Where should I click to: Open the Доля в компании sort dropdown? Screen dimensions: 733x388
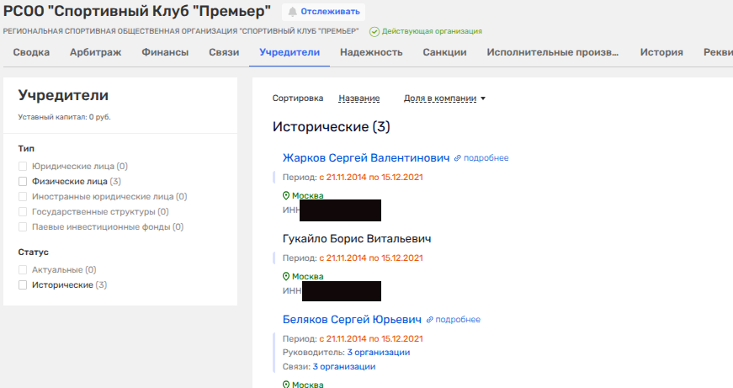coord(445,98)
